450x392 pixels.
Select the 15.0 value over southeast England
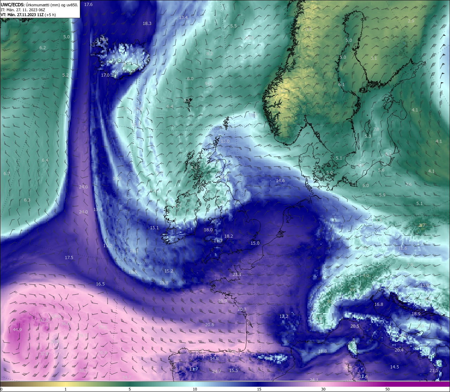pos(255,243)
